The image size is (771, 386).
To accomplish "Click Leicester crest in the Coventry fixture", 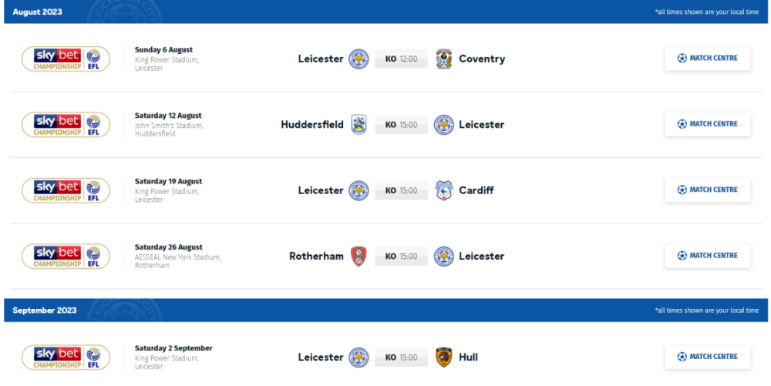I will click(359, 59).
